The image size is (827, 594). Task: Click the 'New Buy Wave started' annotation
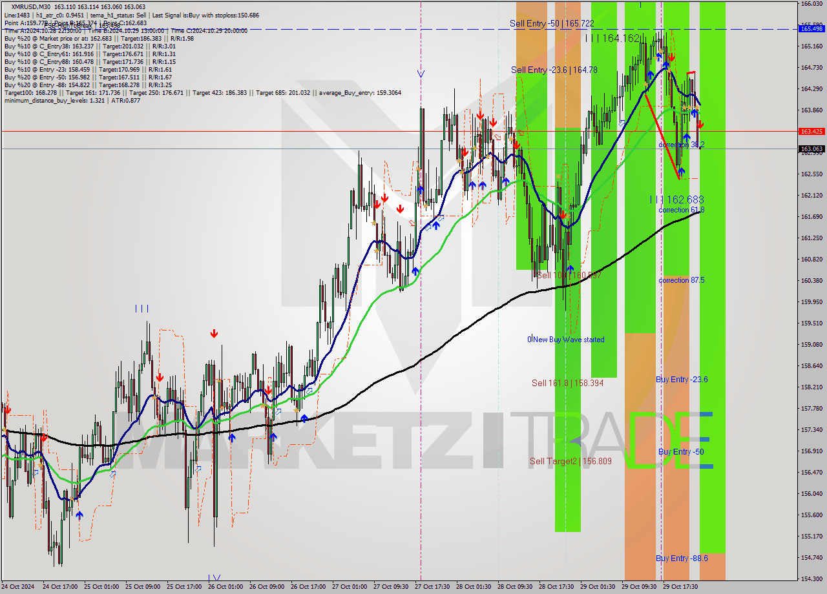pos(569,340)
